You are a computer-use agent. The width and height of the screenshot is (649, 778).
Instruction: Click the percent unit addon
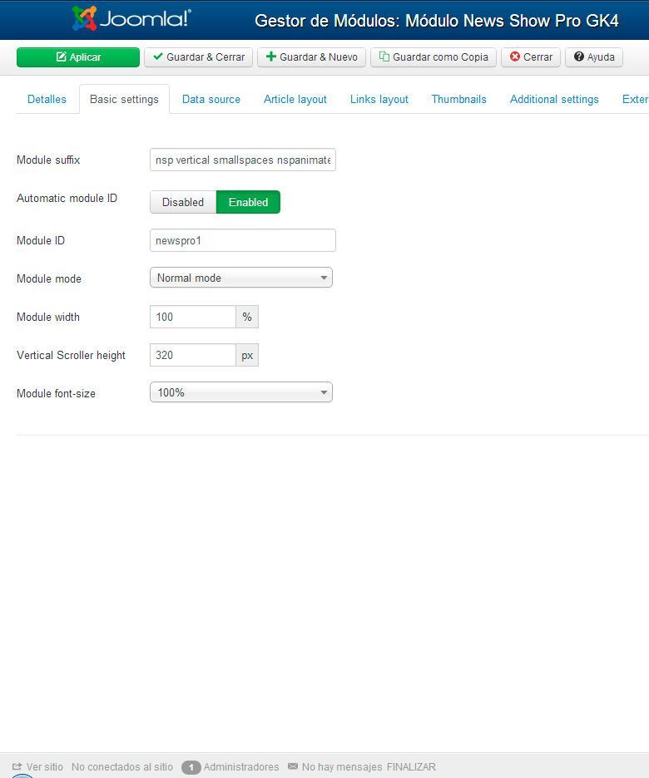[247, 317]
